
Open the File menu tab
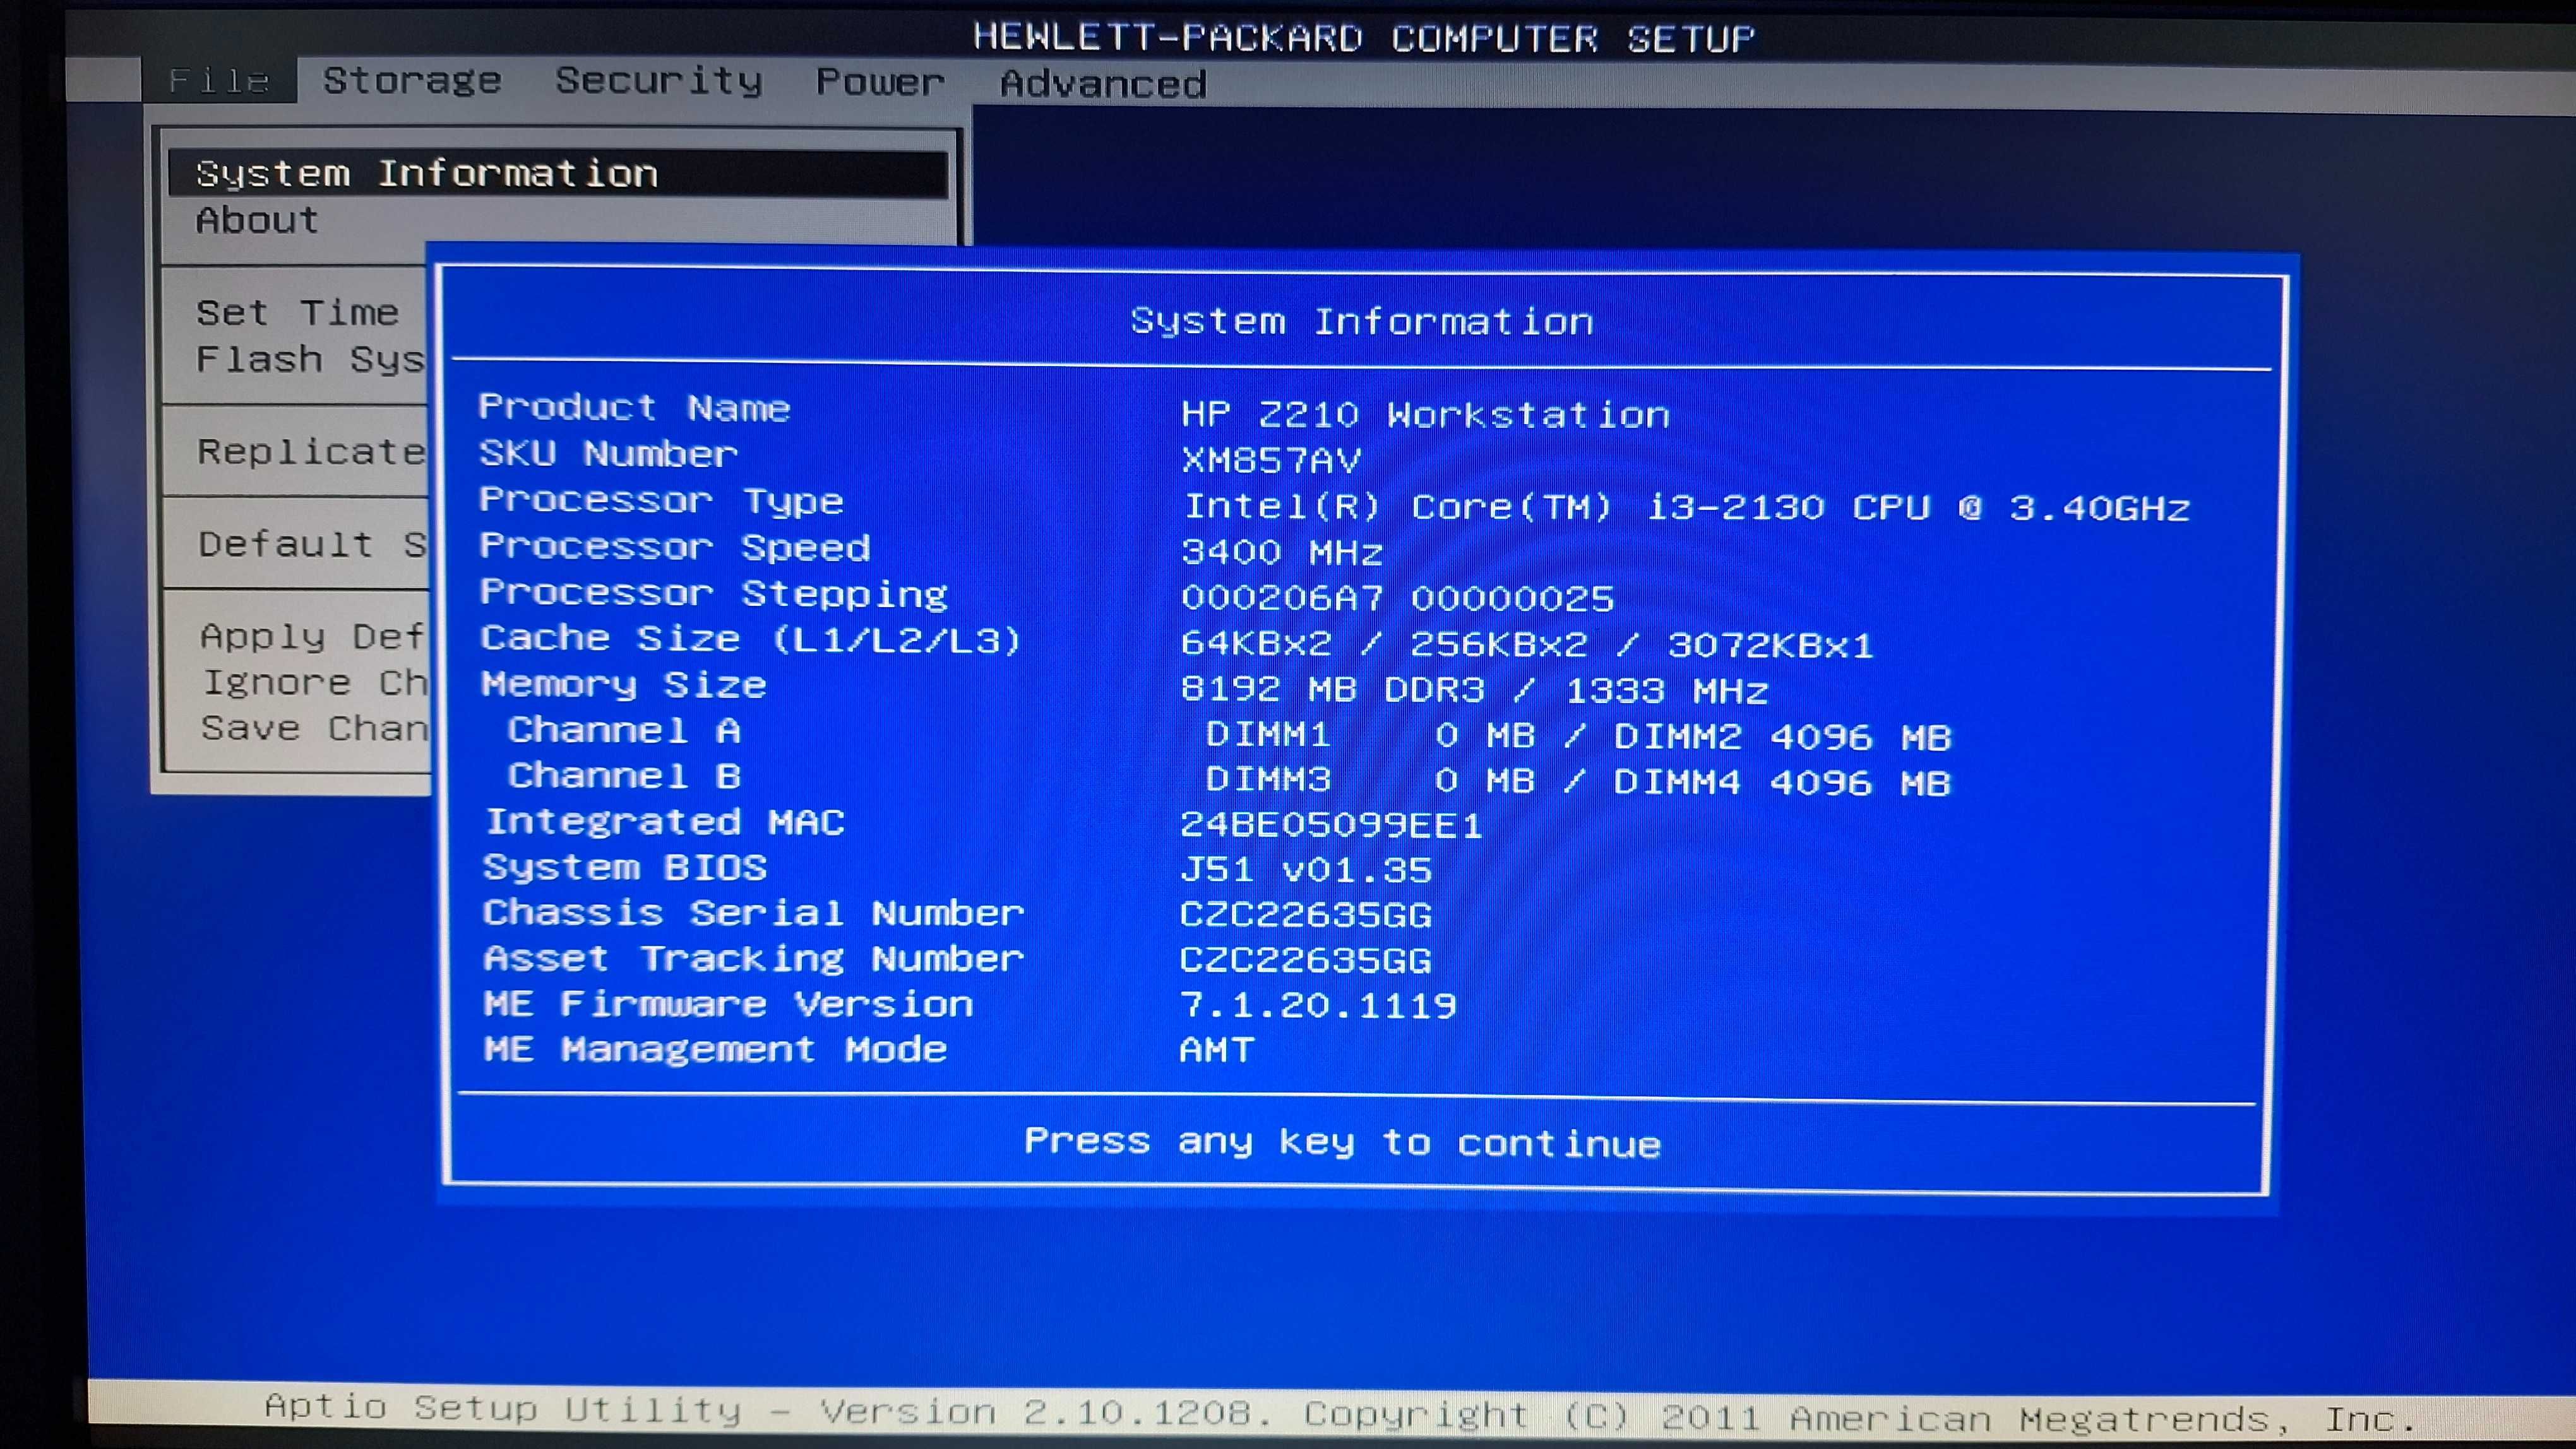coord(219,80)
